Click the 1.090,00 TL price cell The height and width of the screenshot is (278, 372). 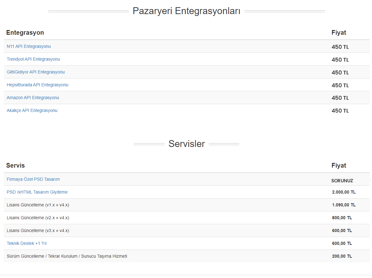[x=344, y=205]
